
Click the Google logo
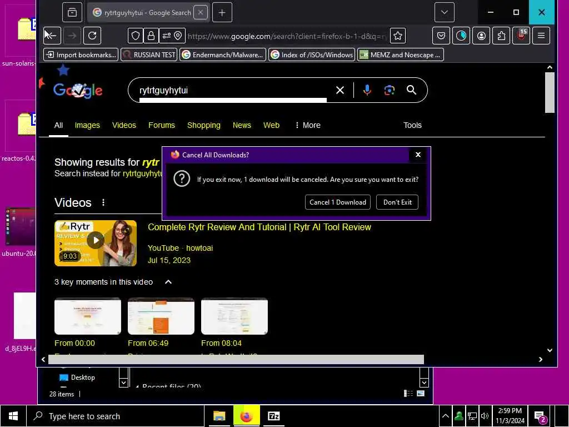(x=78, y=91)
